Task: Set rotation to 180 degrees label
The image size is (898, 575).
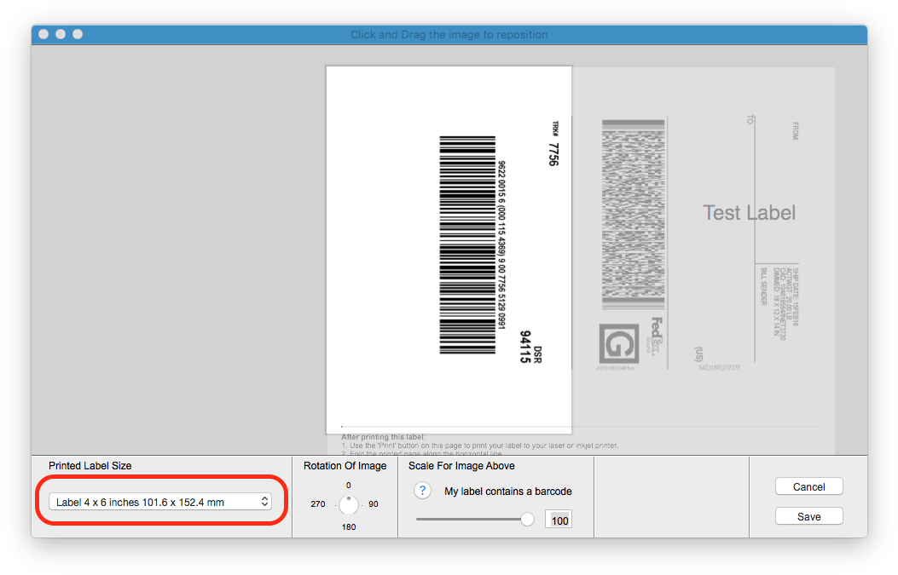Action: pos(349,527)
